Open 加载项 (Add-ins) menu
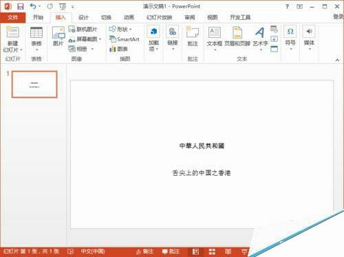The width and height of the screenshot is (344, 257). tap(153, 38)
